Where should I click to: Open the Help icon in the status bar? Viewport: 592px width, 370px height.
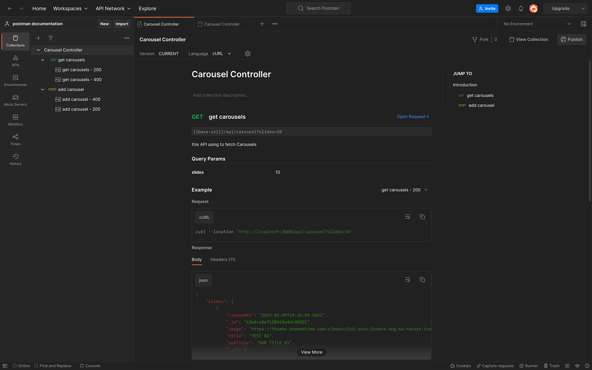pos(587,366)
